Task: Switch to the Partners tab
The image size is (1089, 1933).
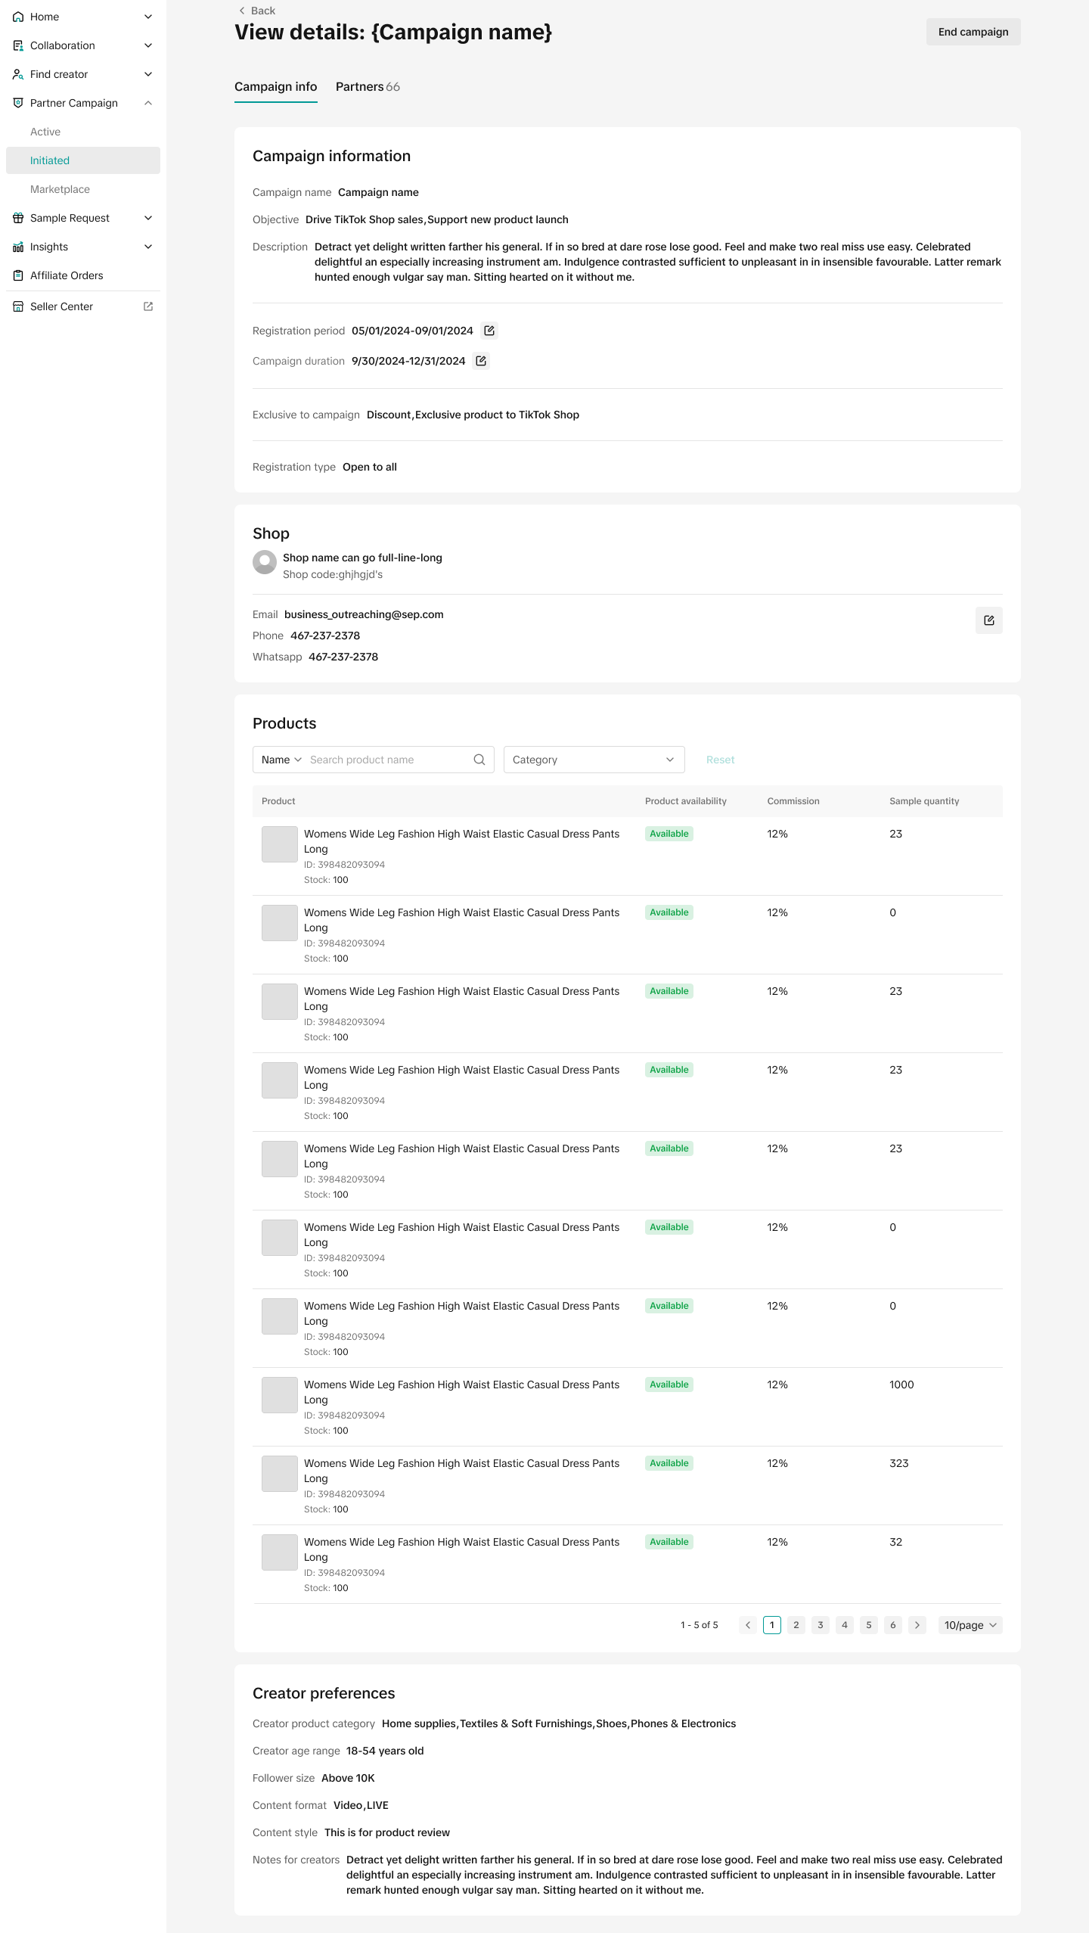Action: coord(368,87)
